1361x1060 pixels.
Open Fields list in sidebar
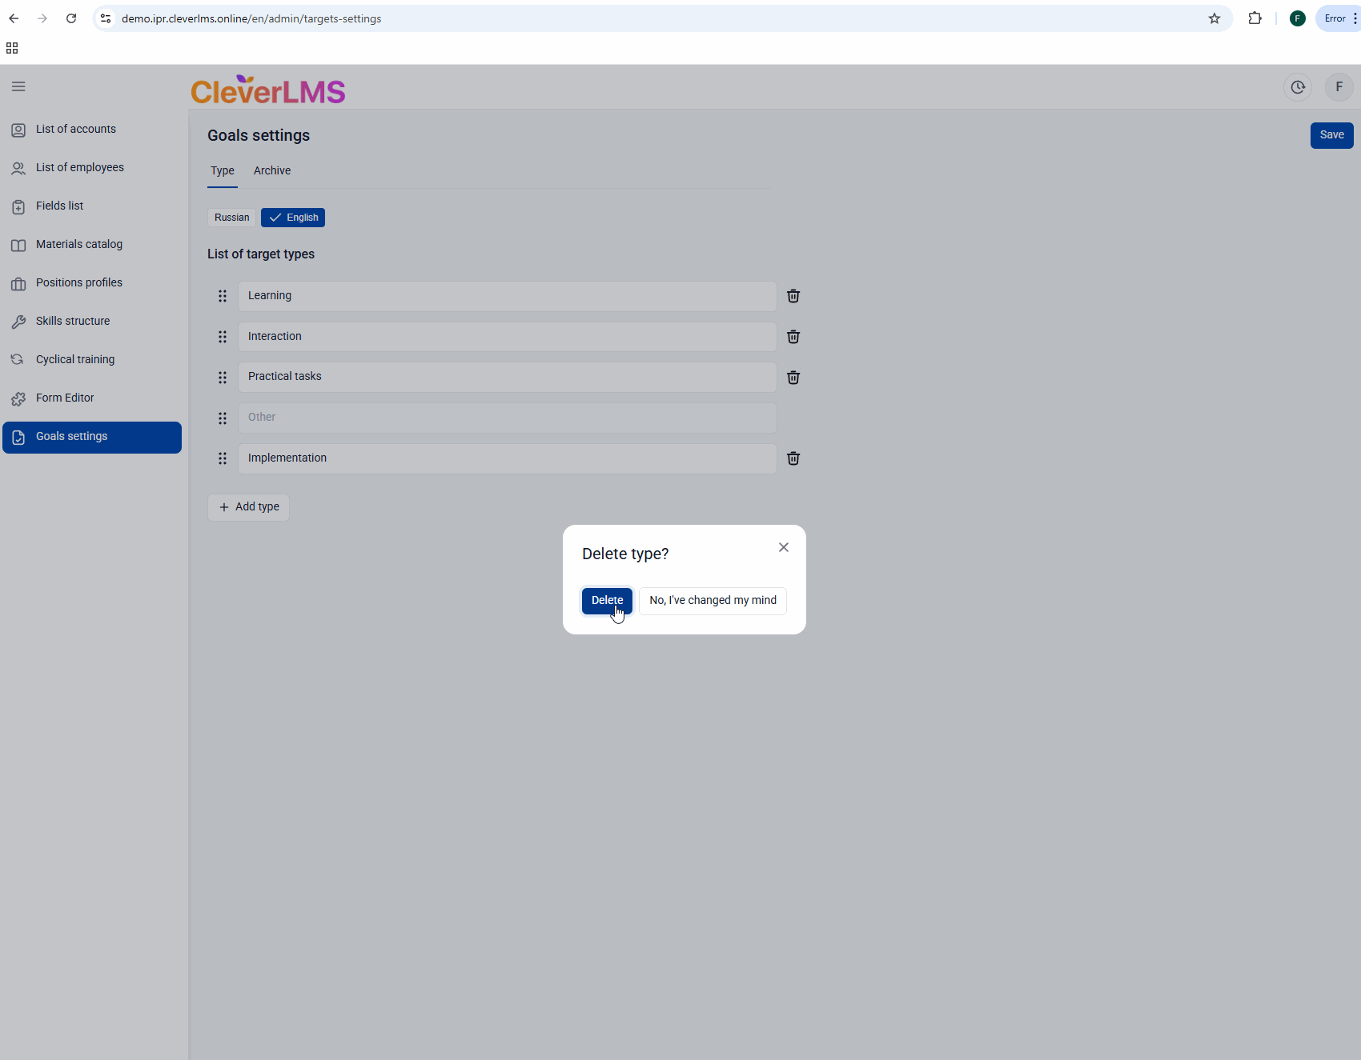(92, 206)
